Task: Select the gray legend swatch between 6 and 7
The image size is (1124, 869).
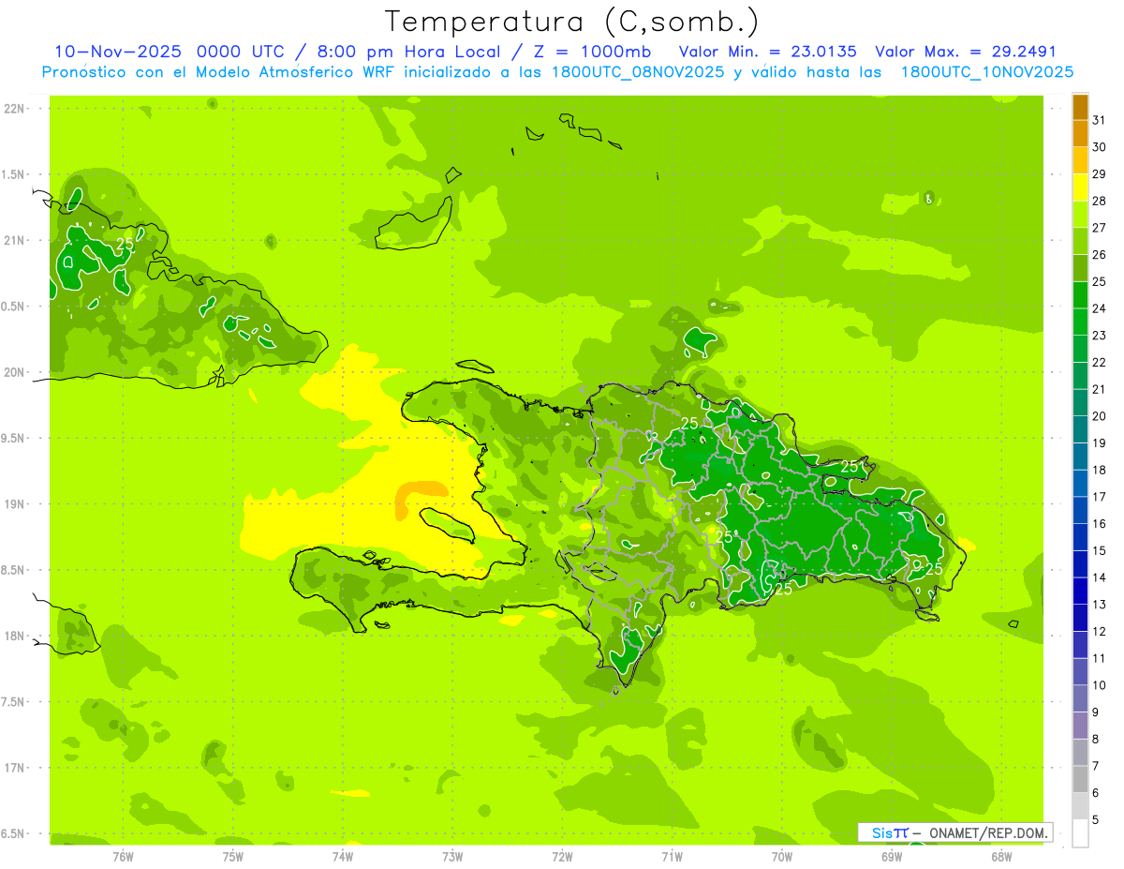Action: pyautogui.click(x=1080, y=780)
